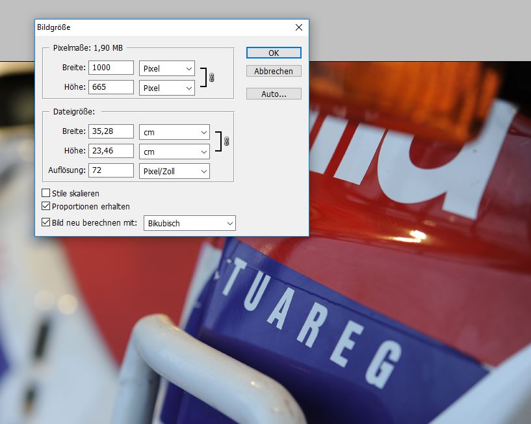
Task: Click the chain link icon beside pixel dimensions
Action: point(211,77)
